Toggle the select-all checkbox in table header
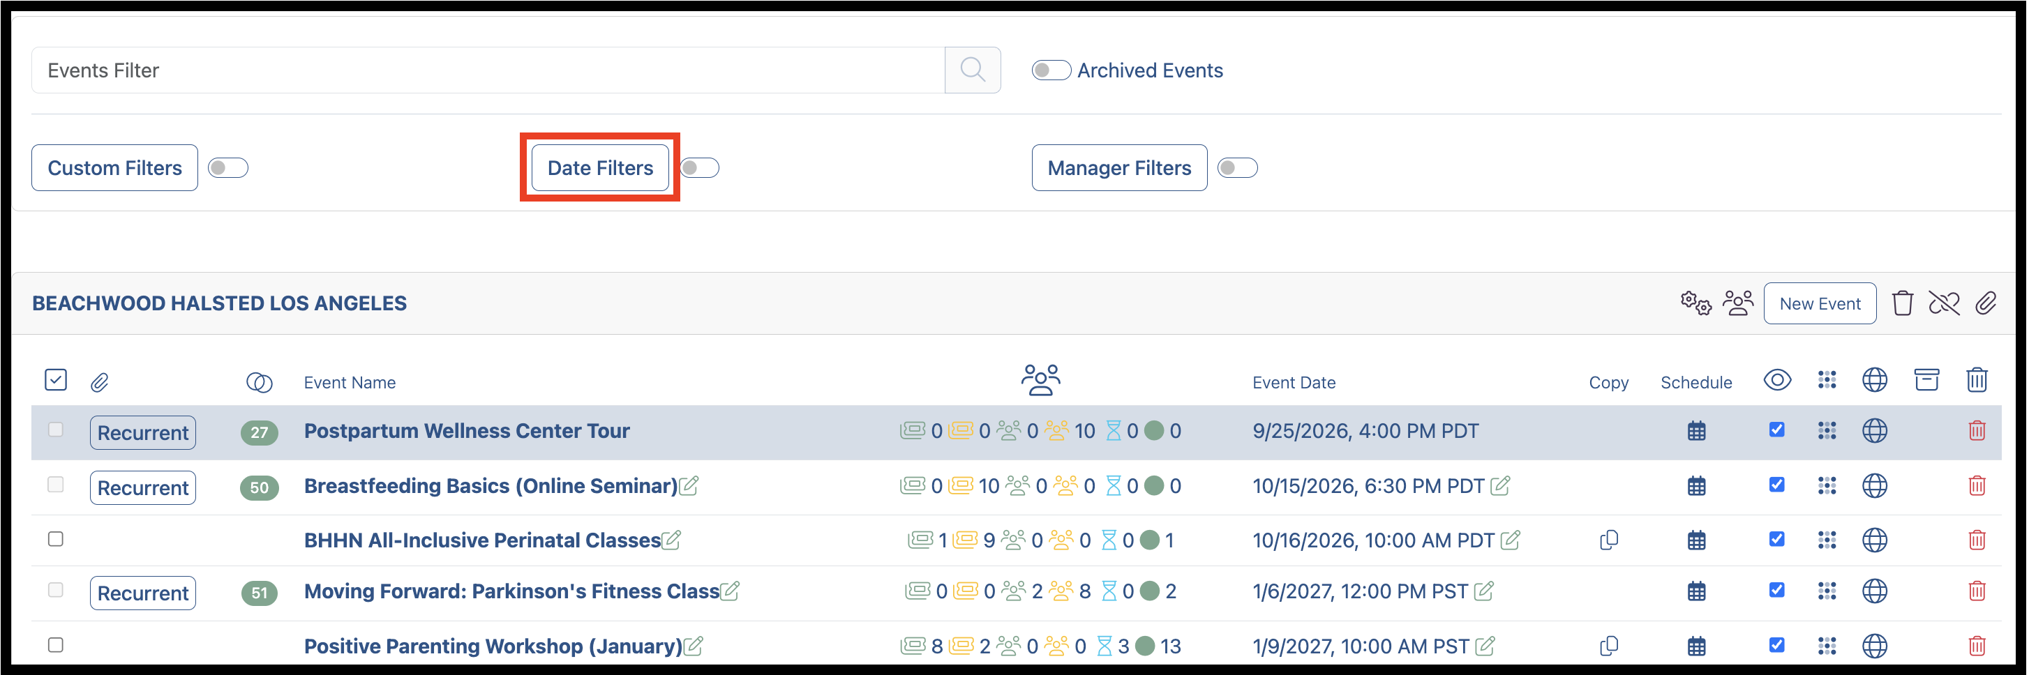Viewport: 2029px width, 675px height. coord(56,381)
